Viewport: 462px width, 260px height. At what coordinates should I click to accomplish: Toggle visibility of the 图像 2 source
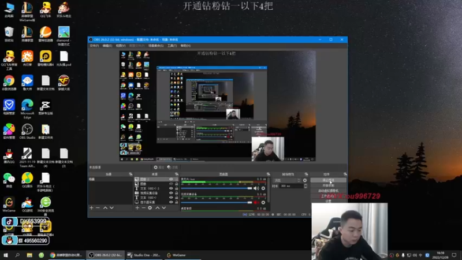[171, 179]
